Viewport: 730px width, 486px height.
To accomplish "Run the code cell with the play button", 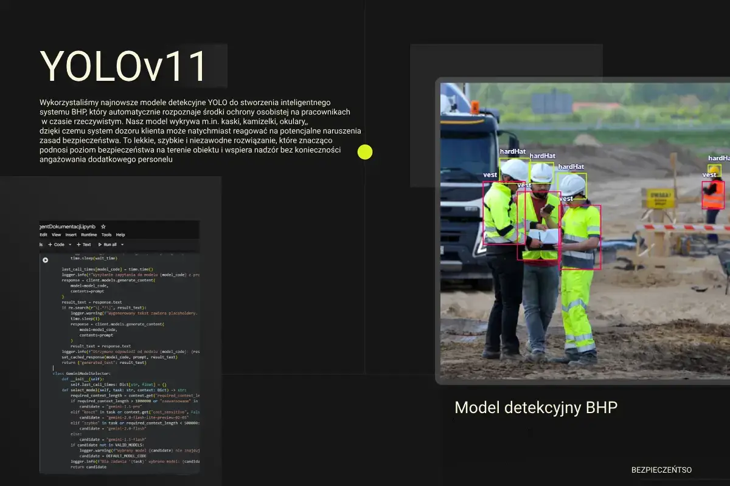I will click(x=45, y=260).
